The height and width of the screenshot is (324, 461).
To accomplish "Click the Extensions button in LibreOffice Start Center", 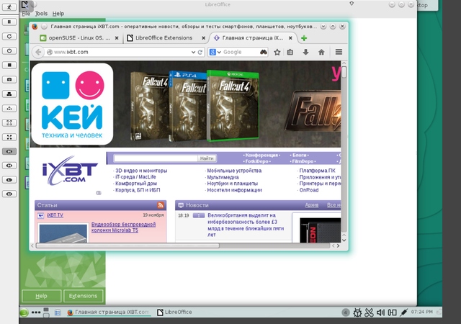I will [x=84, y=296].
